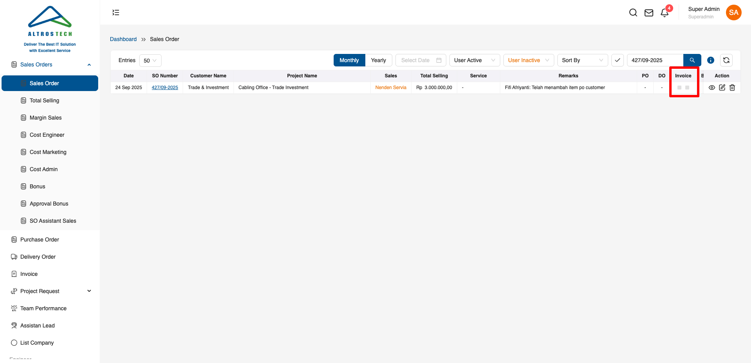
Task: Switch to Yearly view
Action: [378, 60]
